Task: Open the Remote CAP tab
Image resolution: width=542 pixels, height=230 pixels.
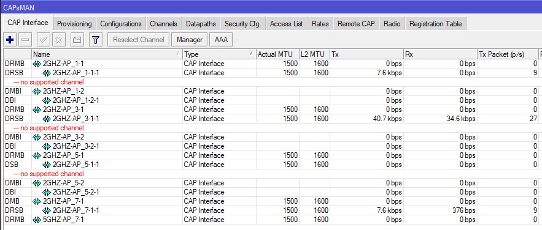Action: point(356,24)
